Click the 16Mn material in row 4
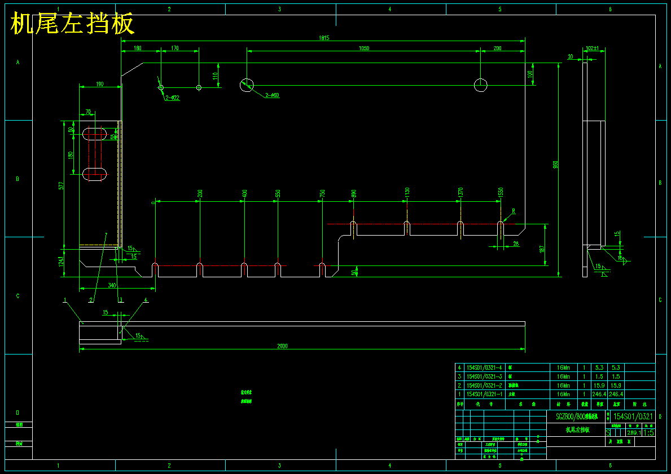671x474 pixels. [563, 367]
